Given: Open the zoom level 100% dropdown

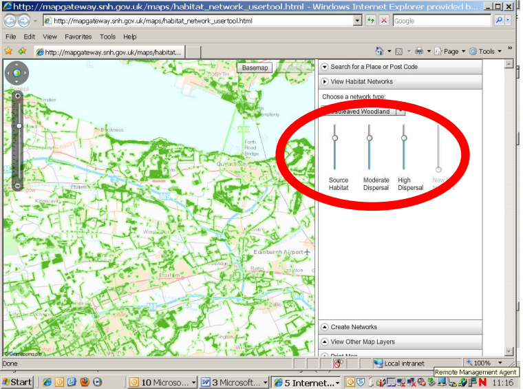Looking at the screenshot, I should click(x=500, y=363).
